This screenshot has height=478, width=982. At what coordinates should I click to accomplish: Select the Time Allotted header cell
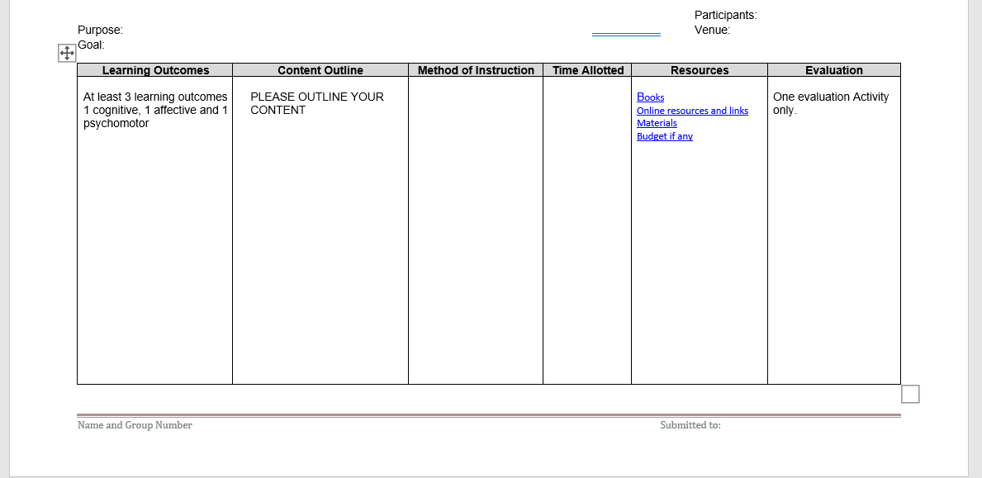[587, 70]
